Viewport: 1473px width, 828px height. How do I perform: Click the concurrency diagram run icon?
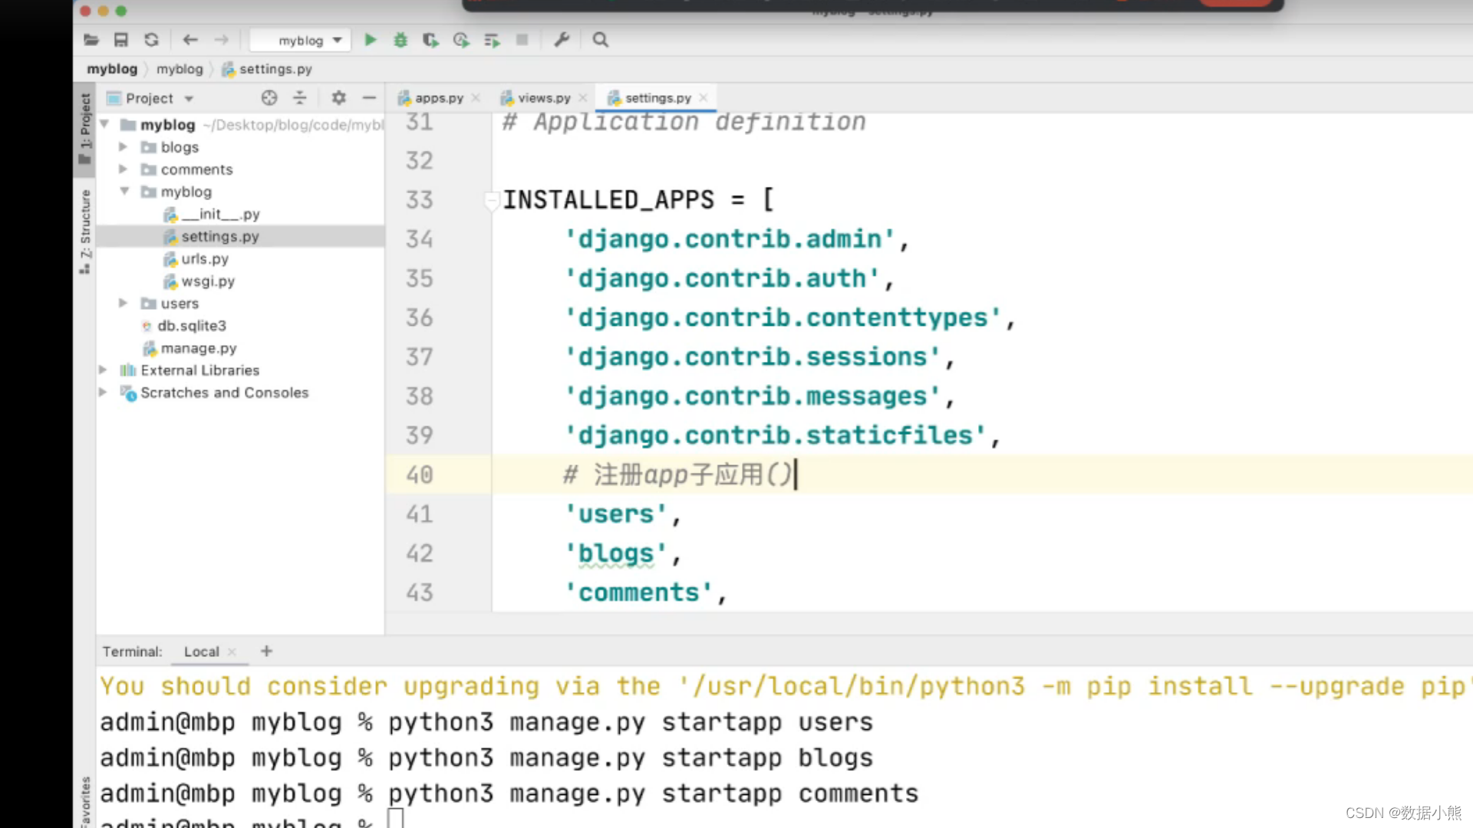[492, 40]
